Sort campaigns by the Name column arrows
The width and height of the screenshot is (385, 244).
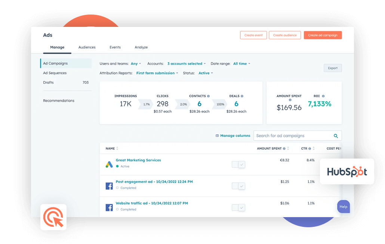[117, 148]
